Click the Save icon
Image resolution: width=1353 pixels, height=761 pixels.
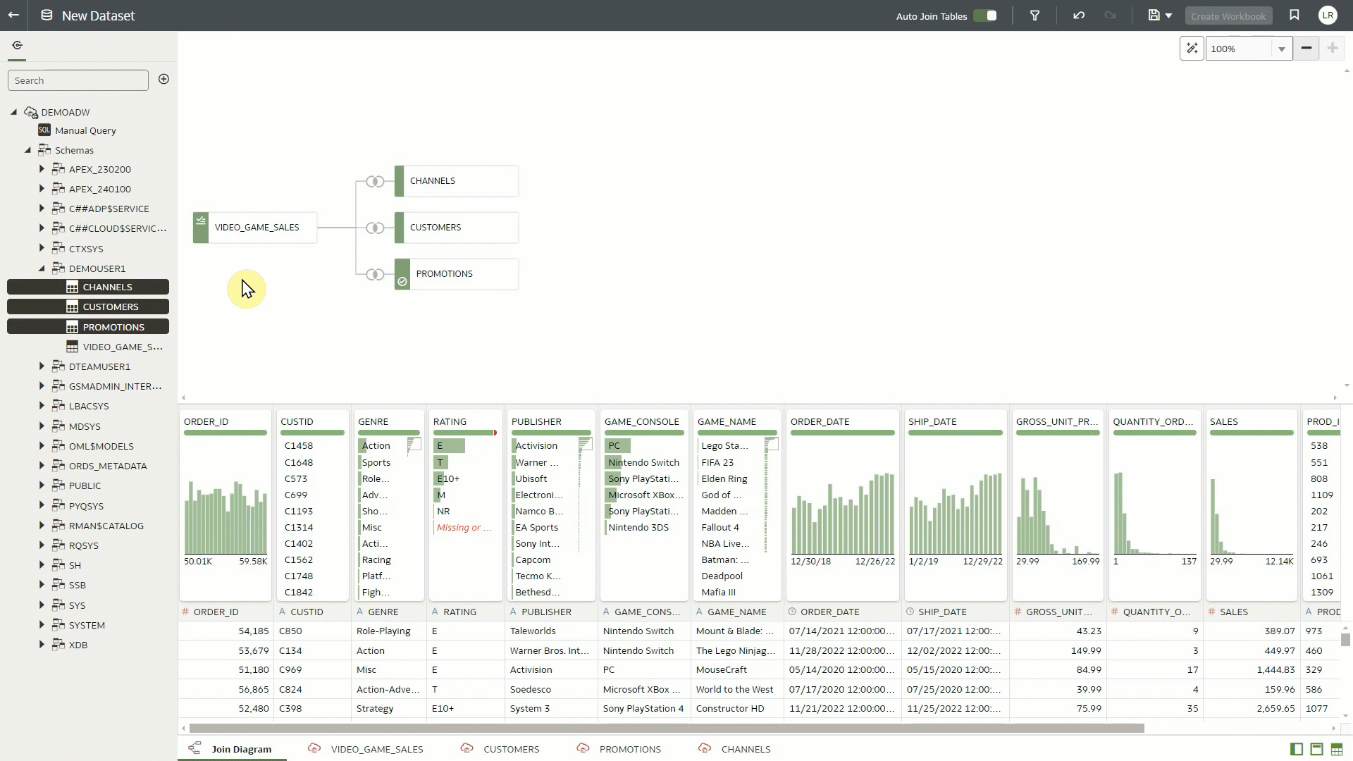point(1155,15)
